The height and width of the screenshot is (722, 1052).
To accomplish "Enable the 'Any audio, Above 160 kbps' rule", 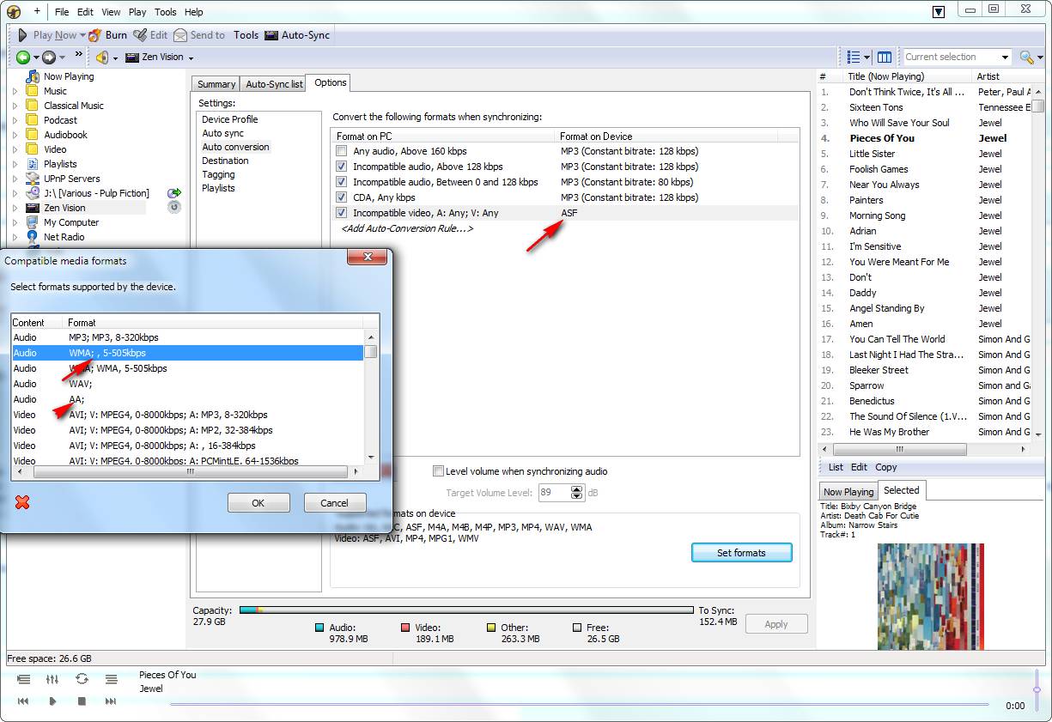I will tap(342, 151).
